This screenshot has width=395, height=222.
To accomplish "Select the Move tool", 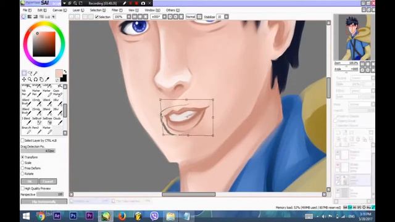I will (24, 80).
